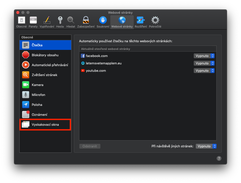
Task: Open the Hesla key icon pane
Action: coord(60,22)
